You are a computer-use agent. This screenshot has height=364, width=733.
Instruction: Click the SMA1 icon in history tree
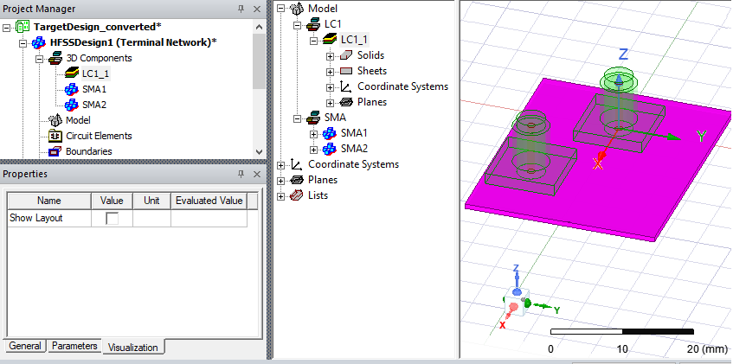tap(330, 133)
